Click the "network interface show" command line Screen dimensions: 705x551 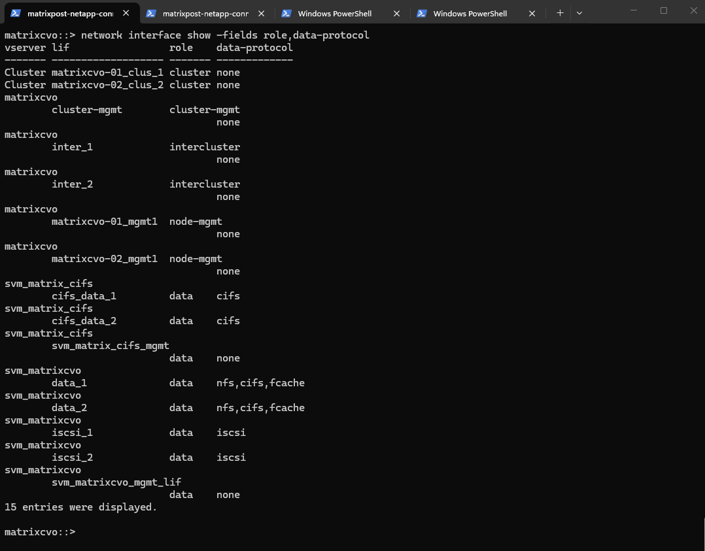[x=186, y=35]
